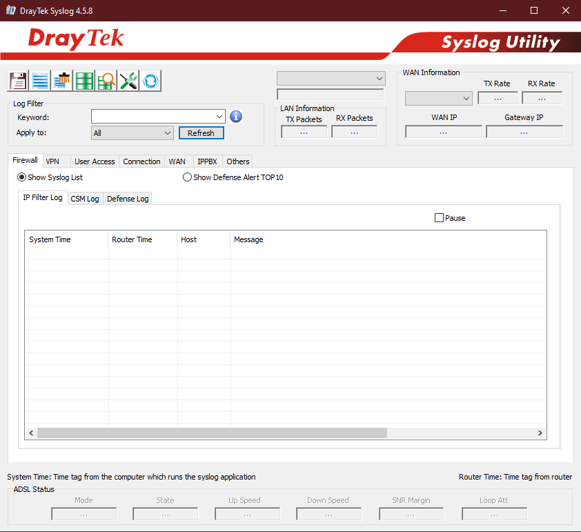Click the field below the router selection dropdown
This screenshot has height=532, width=581.
(330, 95)
